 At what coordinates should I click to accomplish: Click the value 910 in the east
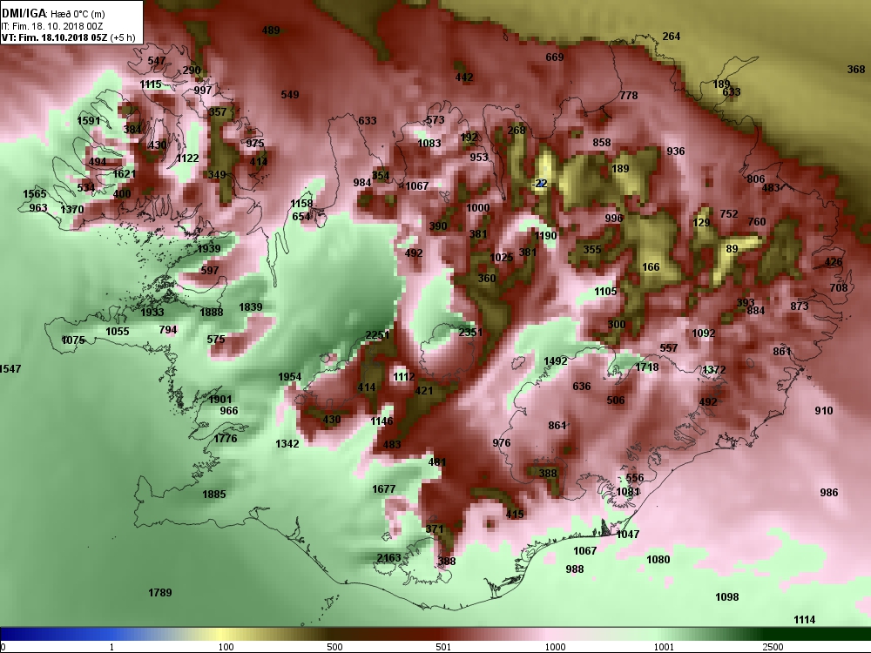(x=824, y=410)
